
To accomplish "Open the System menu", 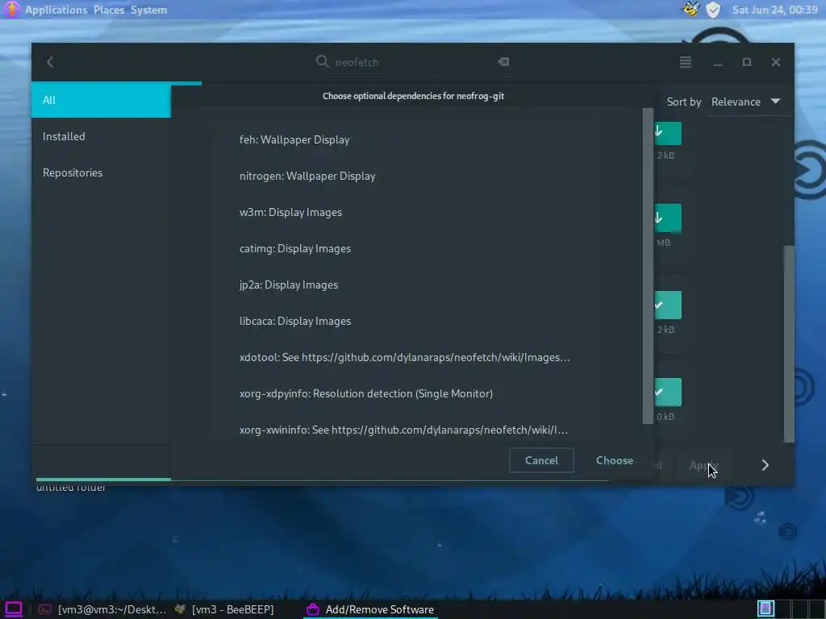I will click(x=148, y=10).
